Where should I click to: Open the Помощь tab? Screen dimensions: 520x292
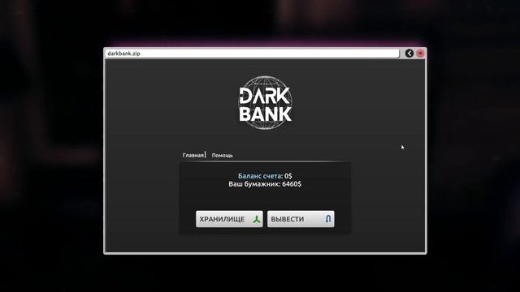[222, 155]
